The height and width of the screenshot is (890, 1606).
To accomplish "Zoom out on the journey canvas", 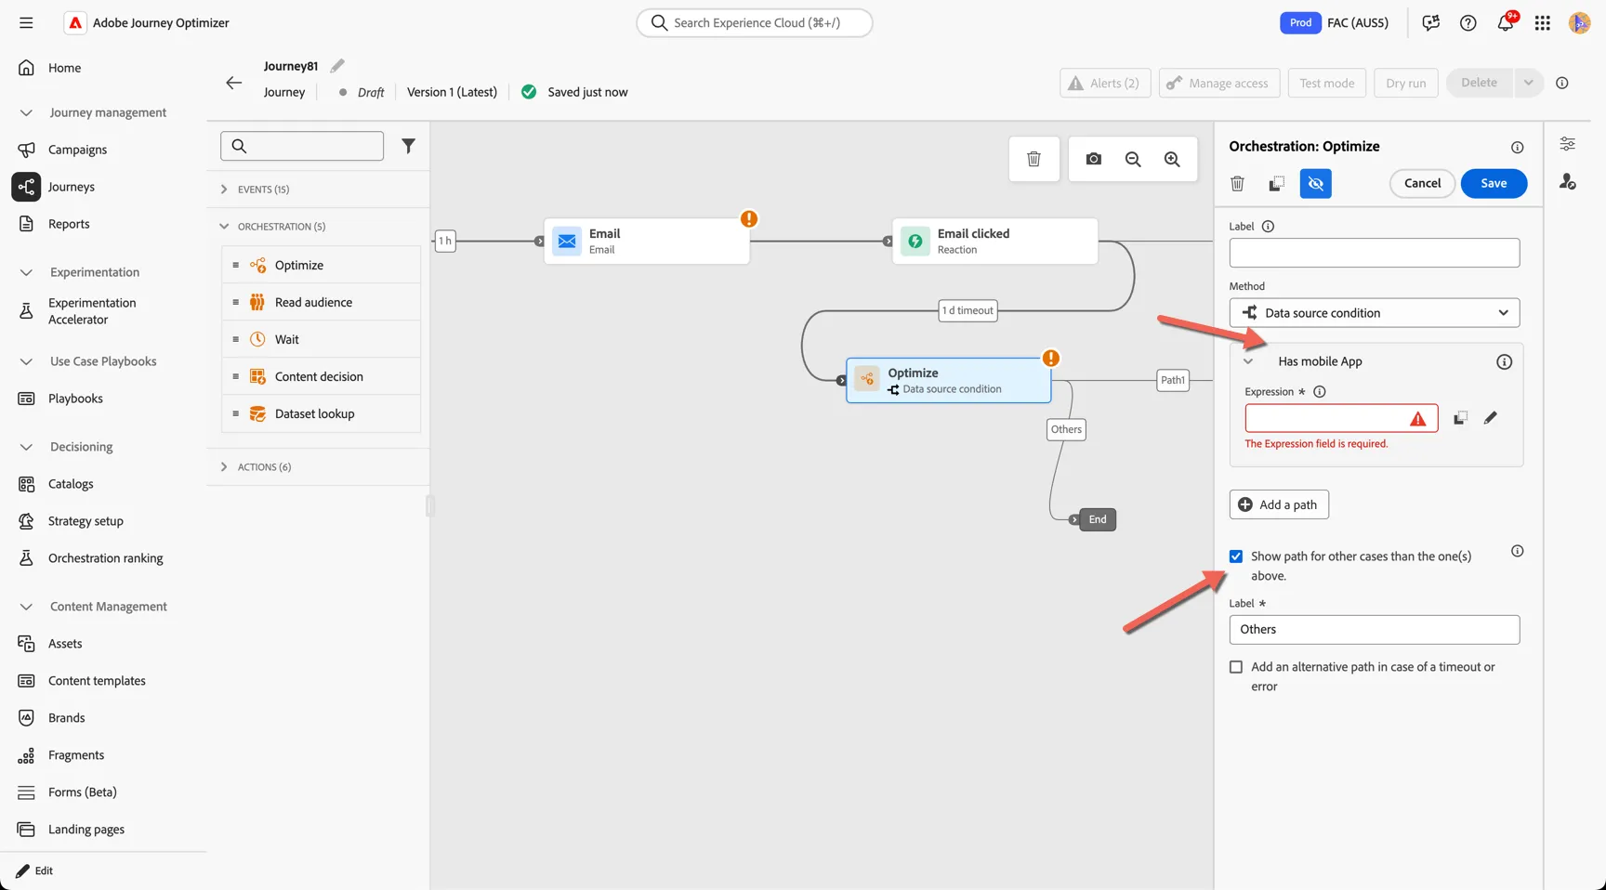I will 1133,159.
